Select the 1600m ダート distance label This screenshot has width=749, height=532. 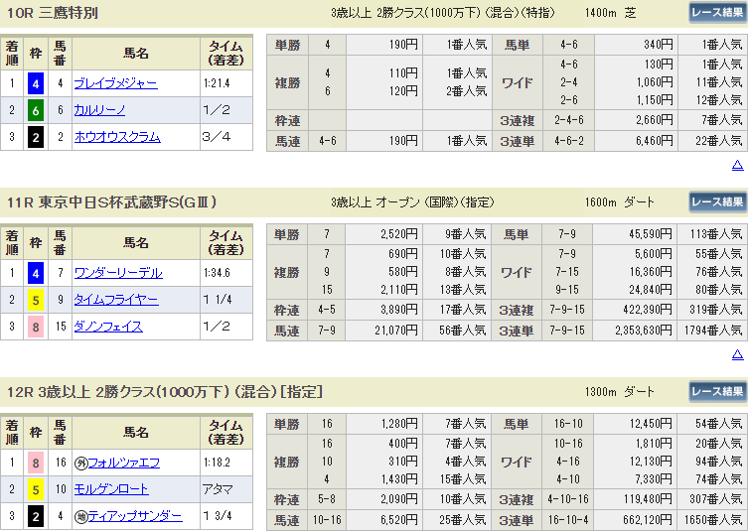(620, 202)
